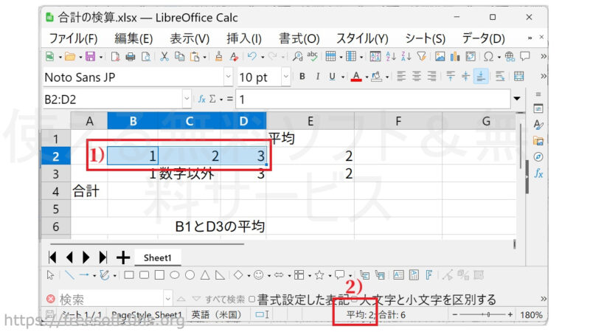
Task: Close the find toolbar red X
Action: (50, 300)
